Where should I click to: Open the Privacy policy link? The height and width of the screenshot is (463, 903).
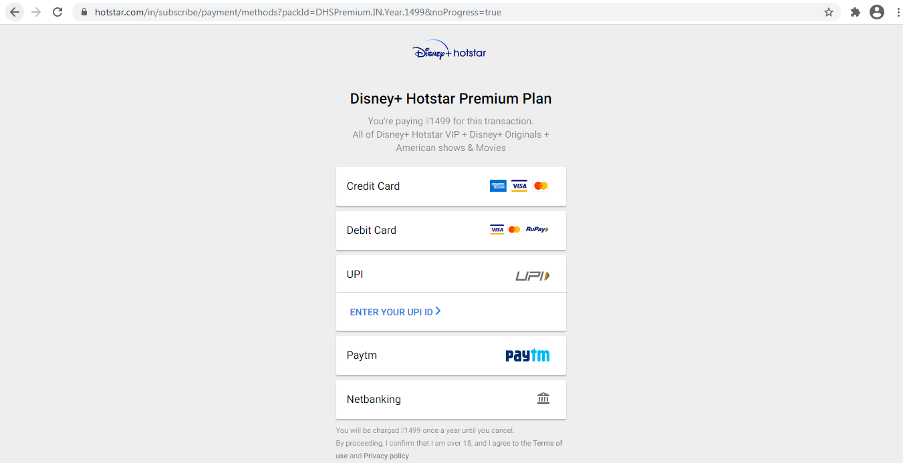click(x=386, y=456)
